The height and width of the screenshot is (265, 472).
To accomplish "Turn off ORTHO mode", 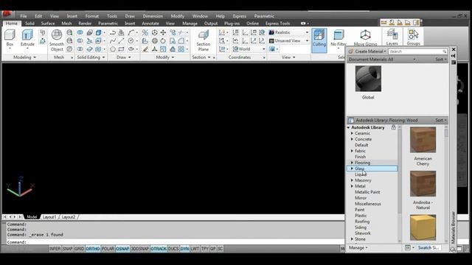I will click(93, 249).
